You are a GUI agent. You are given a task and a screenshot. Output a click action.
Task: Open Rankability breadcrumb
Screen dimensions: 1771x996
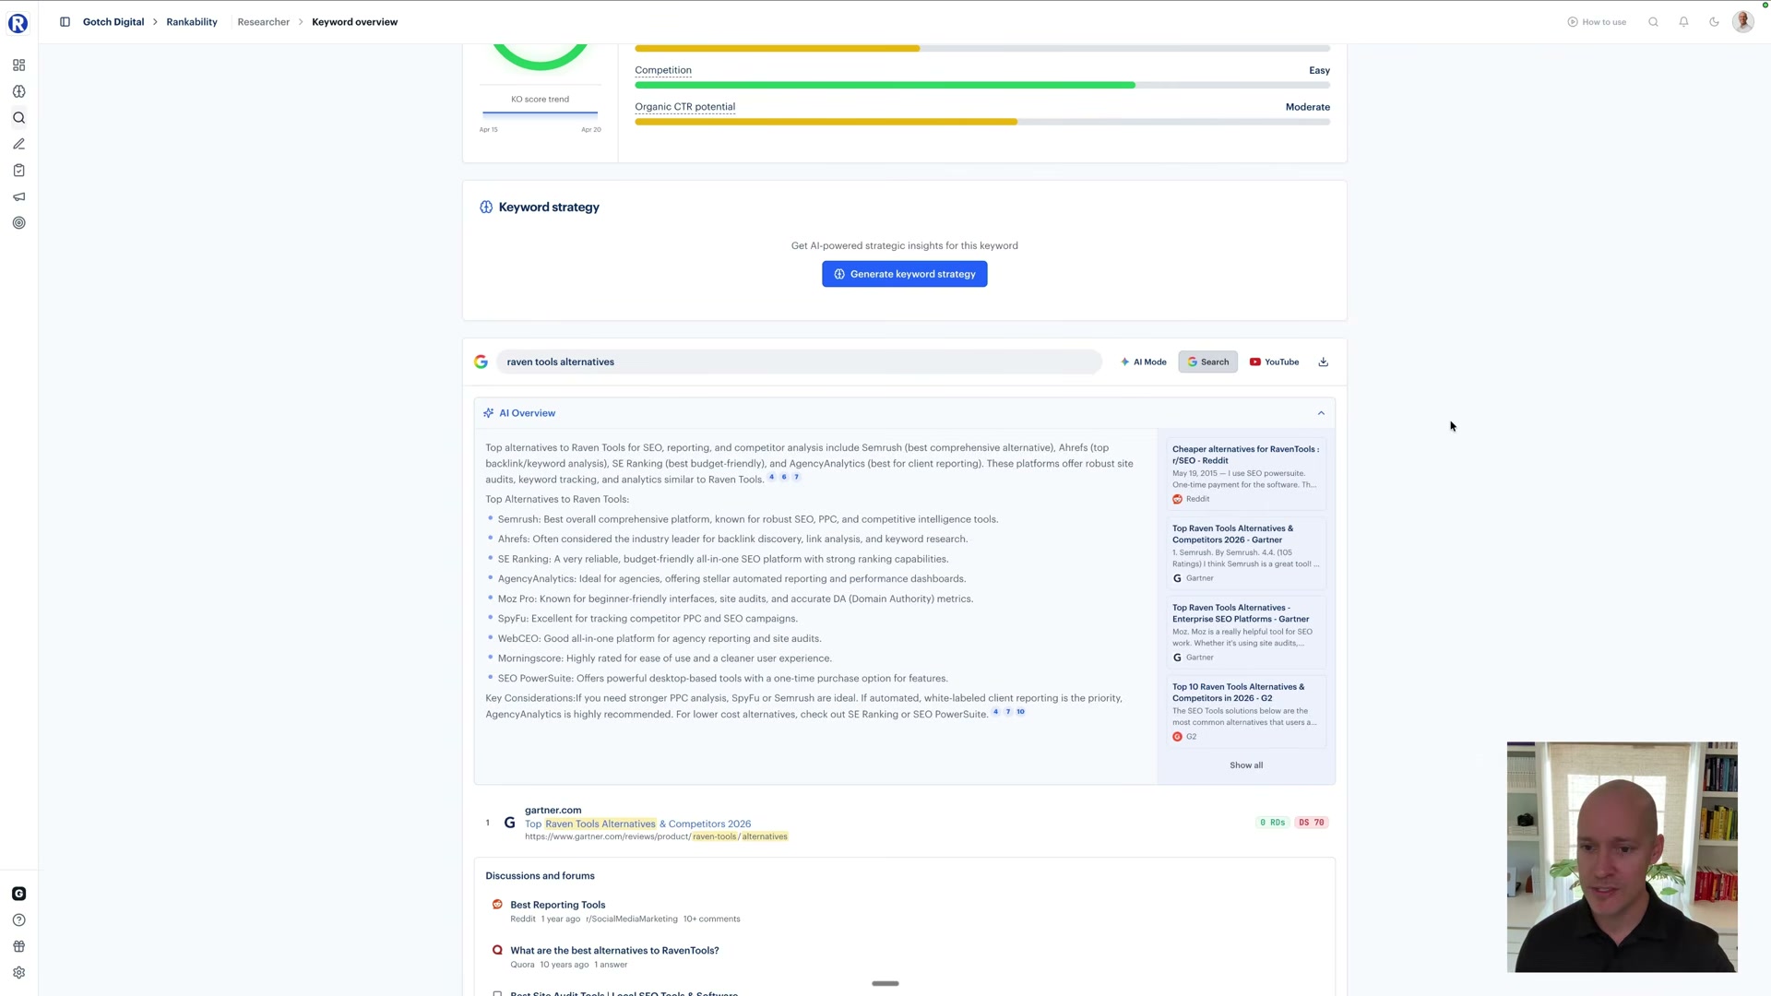coord(192,22)
